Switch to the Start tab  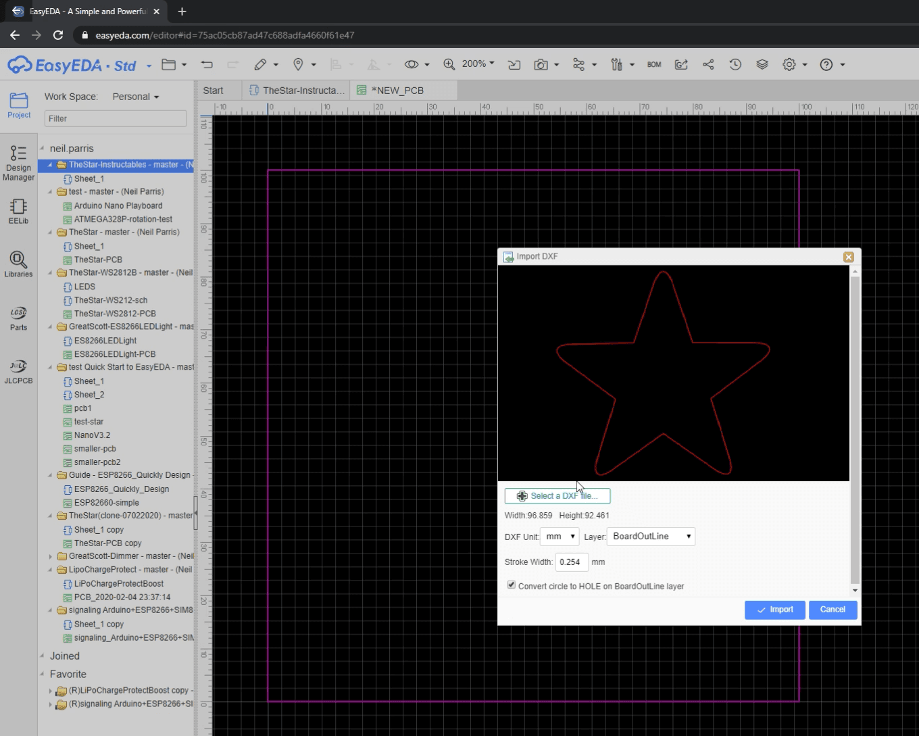pos(214,90)
